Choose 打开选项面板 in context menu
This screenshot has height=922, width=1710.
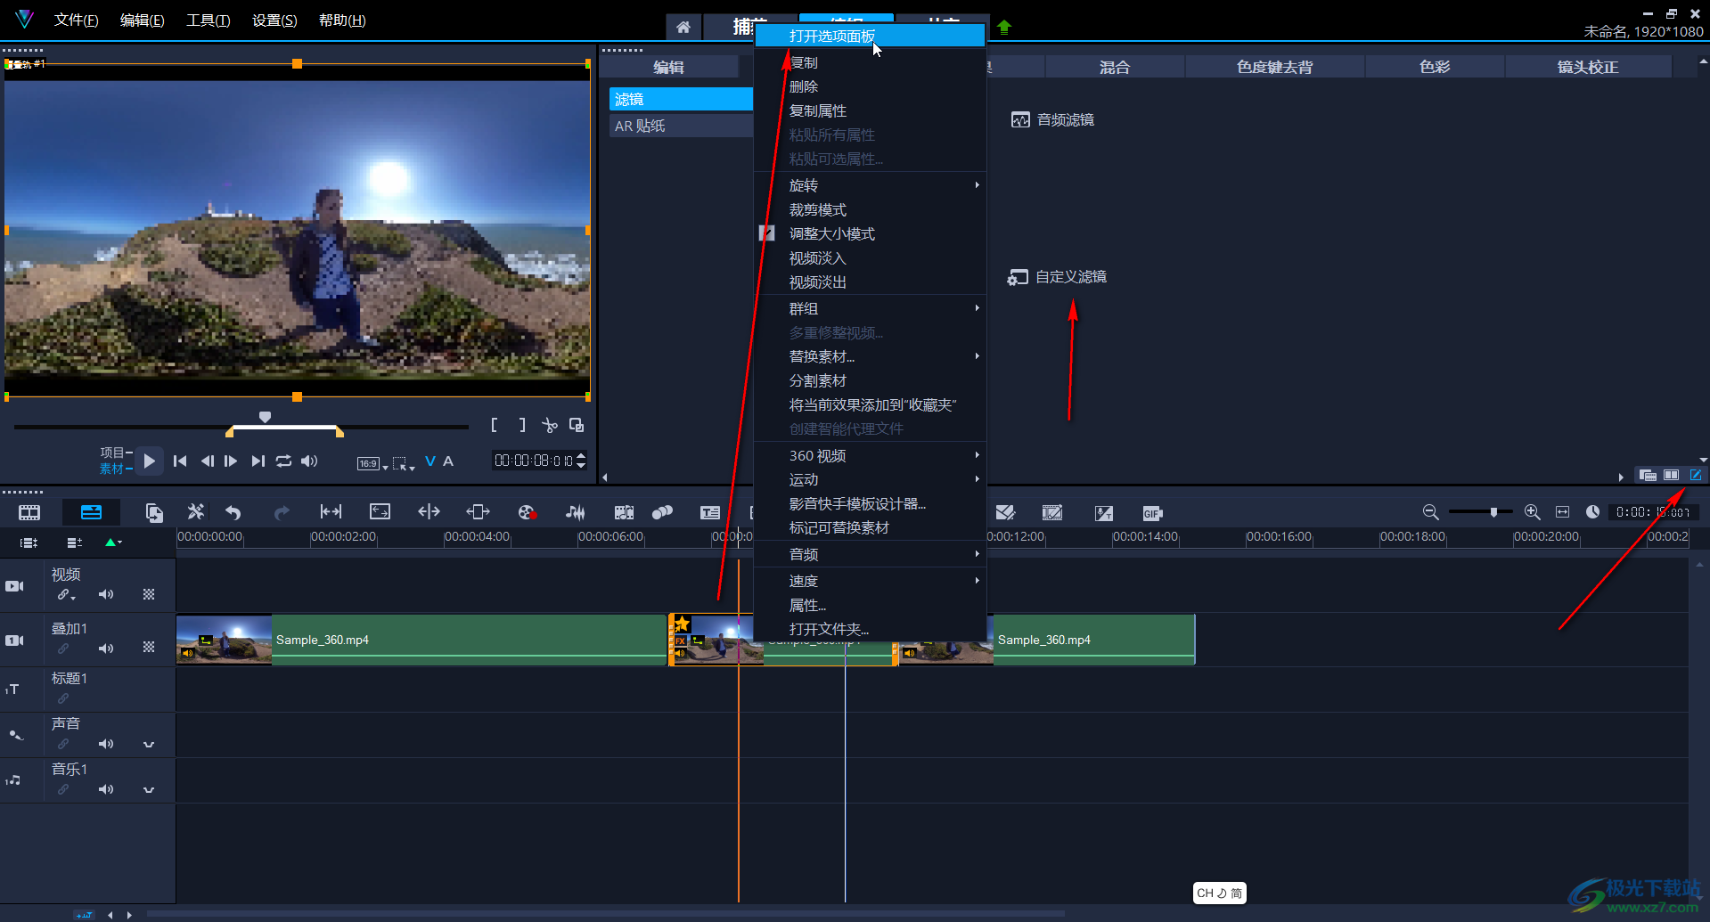click(x=870, y=36)
